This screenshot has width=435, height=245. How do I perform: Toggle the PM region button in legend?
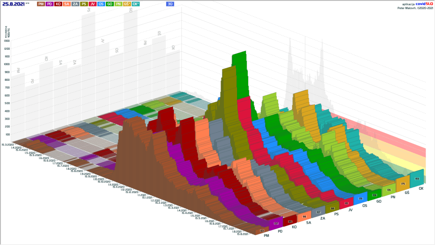(41, 4)
